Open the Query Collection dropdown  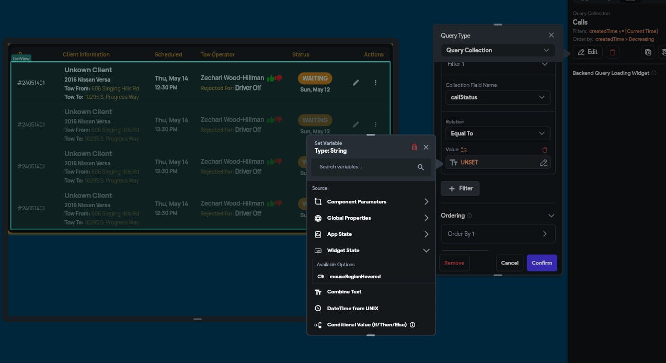(498, 50)
